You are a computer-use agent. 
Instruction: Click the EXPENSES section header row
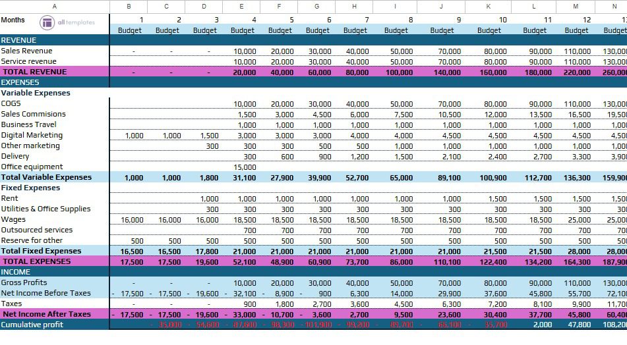point(20,82)
